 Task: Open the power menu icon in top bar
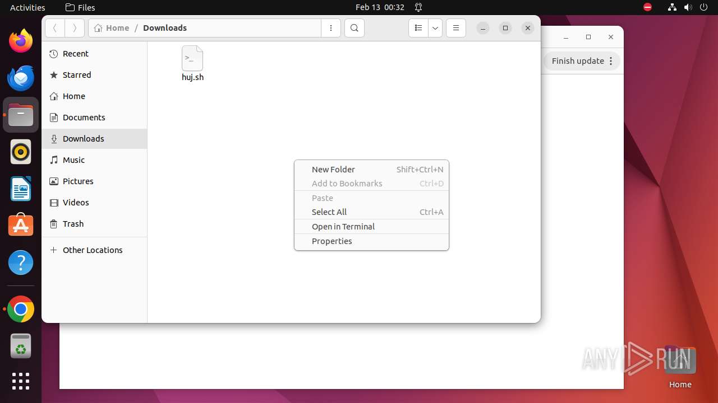[x=703, y=7]
